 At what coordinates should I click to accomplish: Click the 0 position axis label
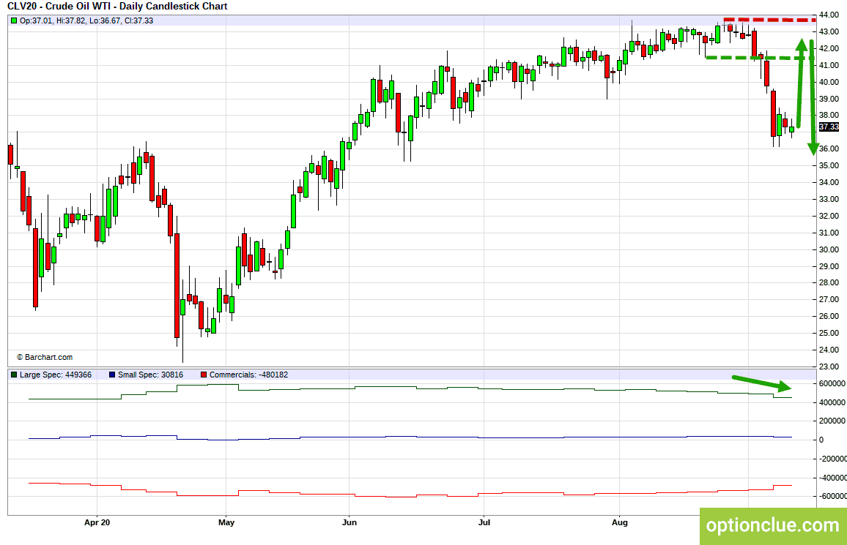tap(821, 440)
